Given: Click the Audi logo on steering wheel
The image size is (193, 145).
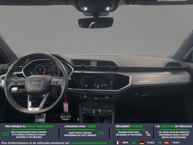Looking at the screenshot, I should point(35,83).
